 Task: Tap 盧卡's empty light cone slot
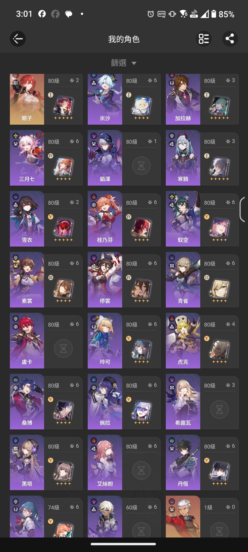pos(63,348)
